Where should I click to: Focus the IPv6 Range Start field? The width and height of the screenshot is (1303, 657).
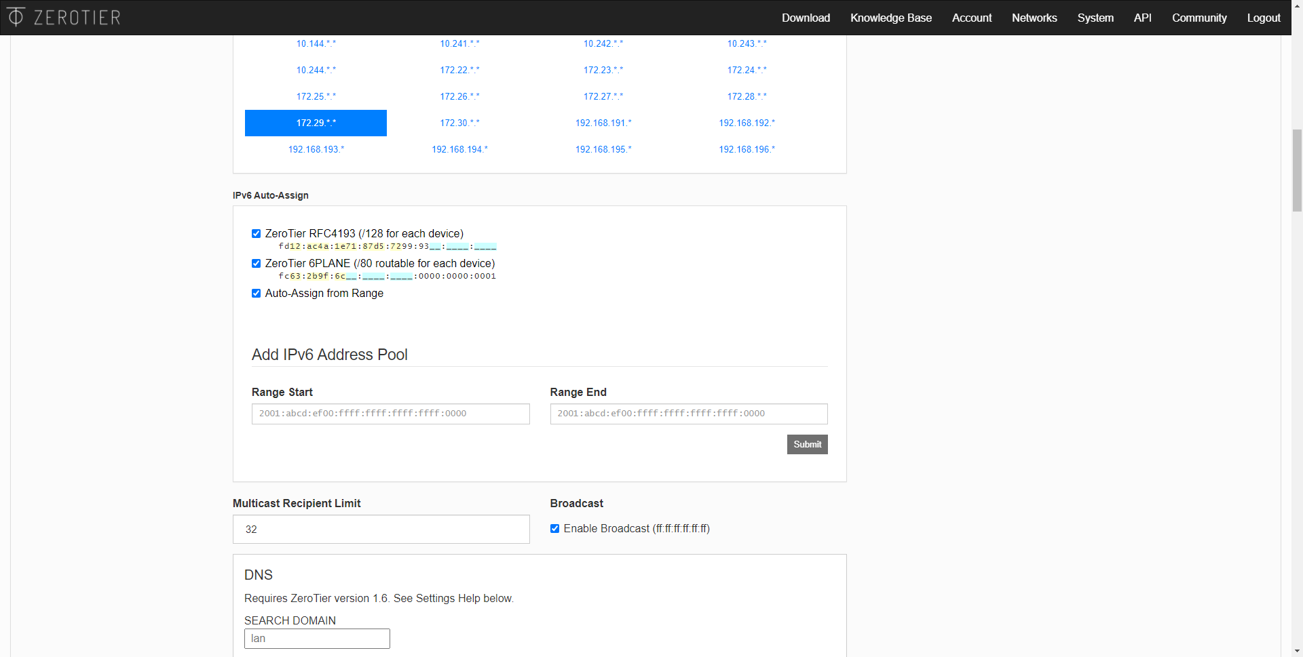tap(390, 414)
